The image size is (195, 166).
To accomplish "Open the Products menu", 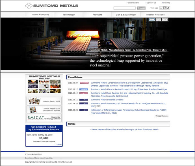I will pos(97,14).
